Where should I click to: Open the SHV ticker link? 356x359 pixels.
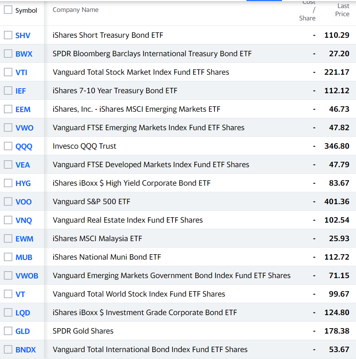pos(23,35)
